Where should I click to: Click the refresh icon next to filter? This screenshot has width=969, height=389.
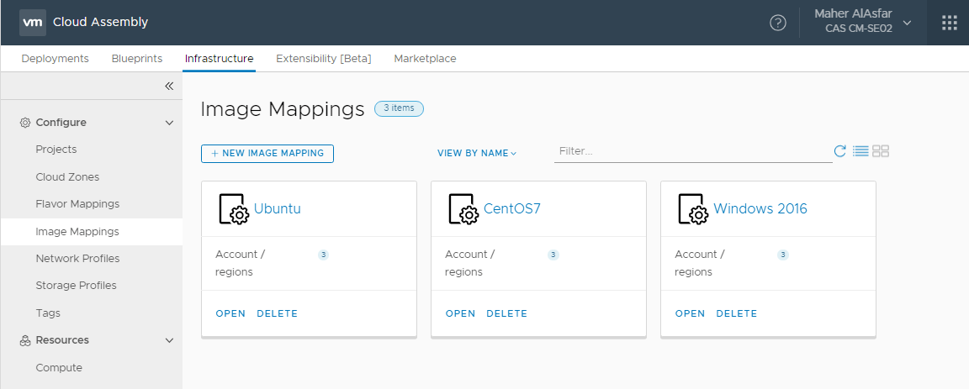[839, 151]
